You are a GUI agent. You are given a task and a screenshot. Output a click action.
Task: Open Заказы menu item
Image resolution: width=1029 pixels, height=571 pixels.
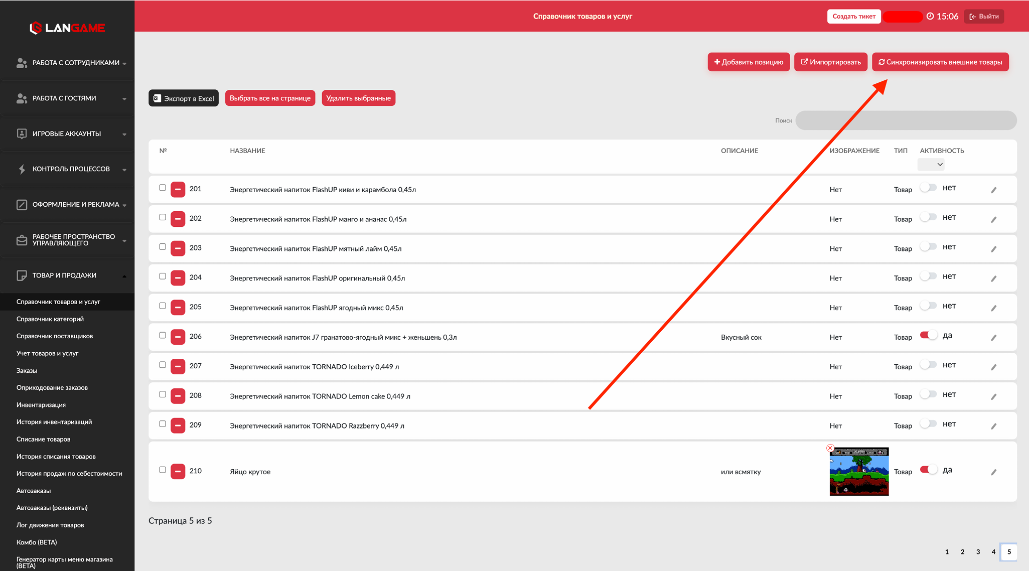27,371
